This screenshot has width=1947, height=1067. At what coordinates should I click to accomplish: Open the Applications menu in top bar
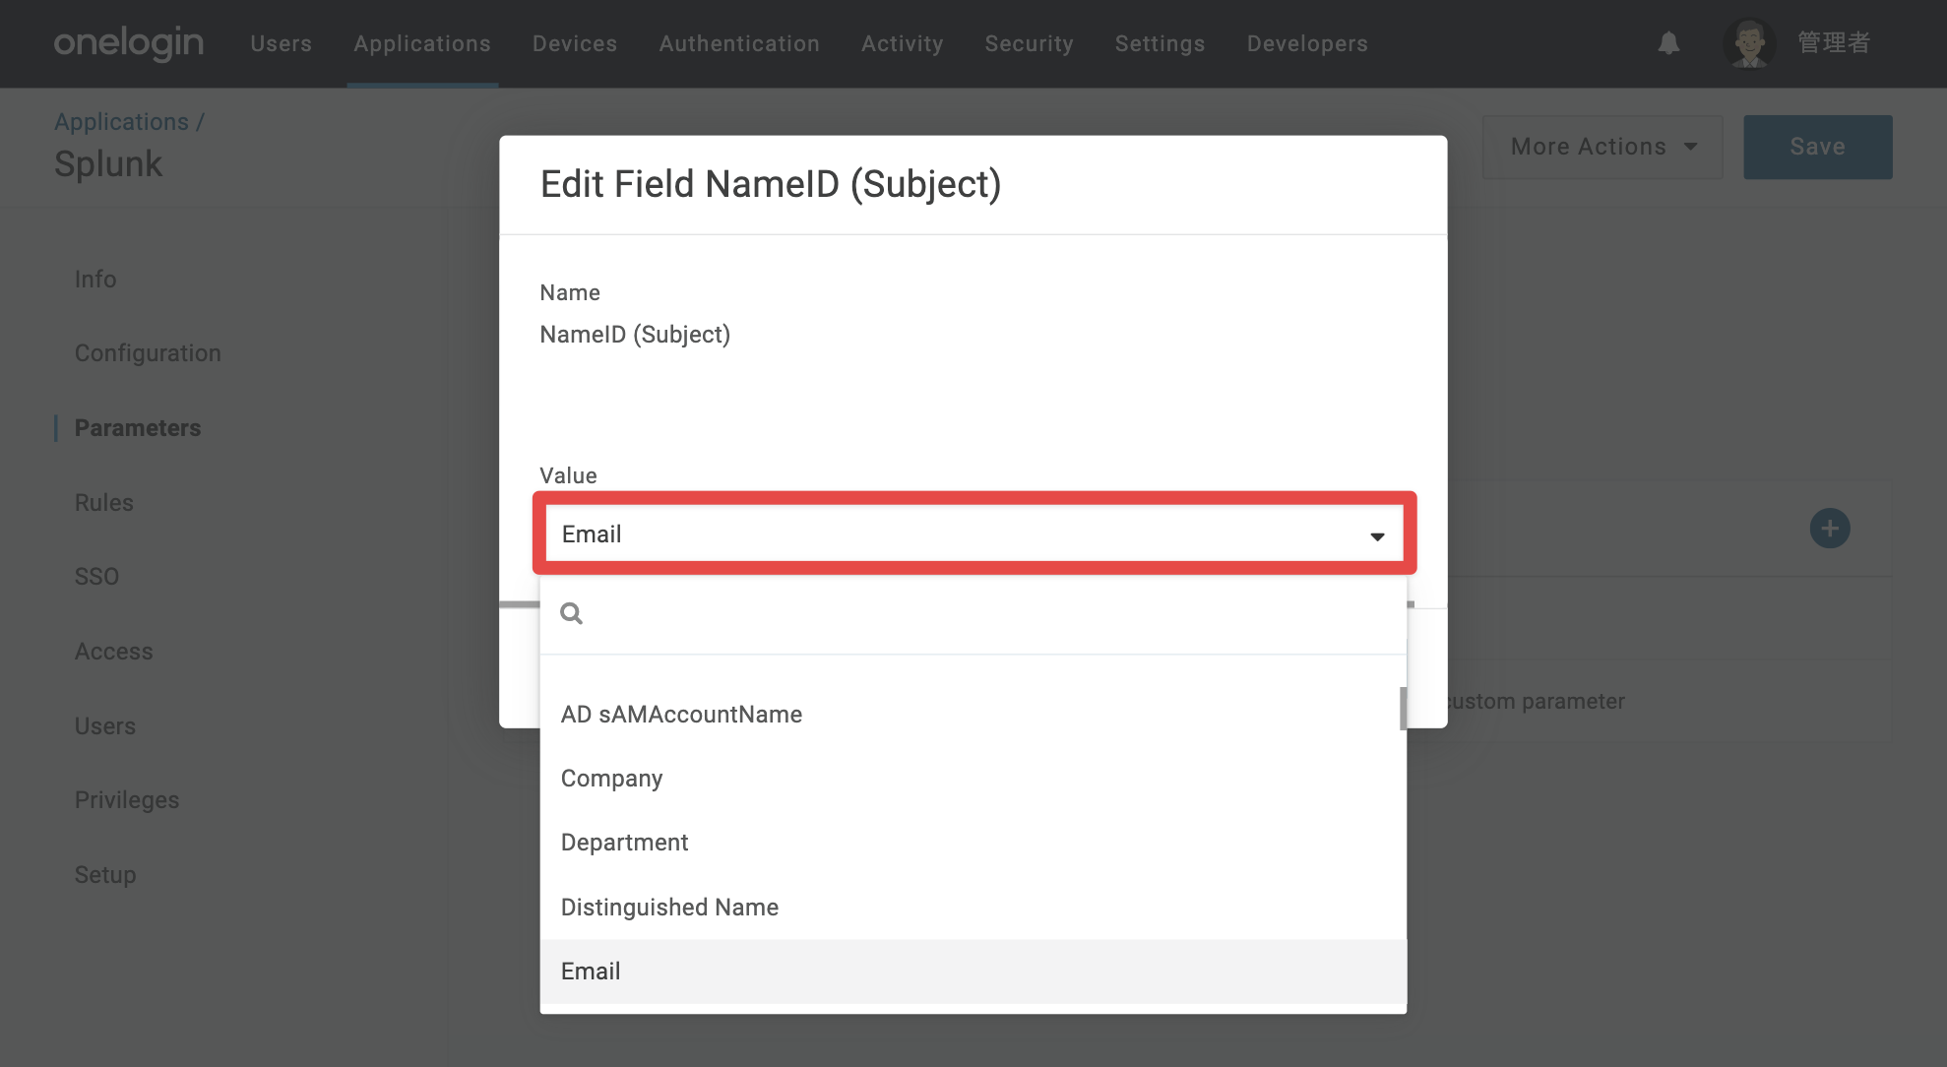click(422, 43)
